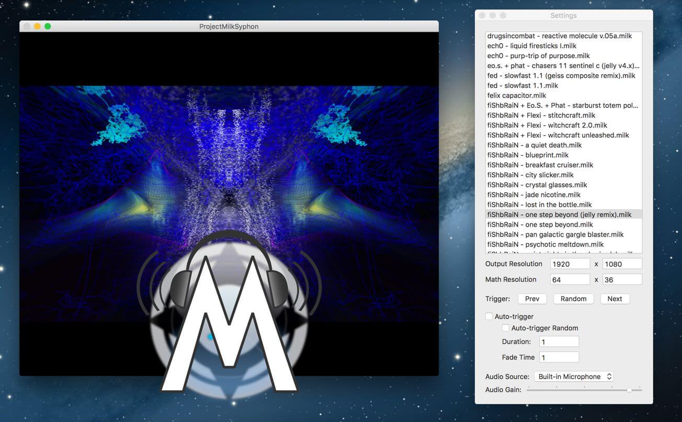682x422 pixels.
Task: Select the non-remix "fiShbRaiN - one step beyond.milk"
Action: pyautogui.click(x=564, y=225)
